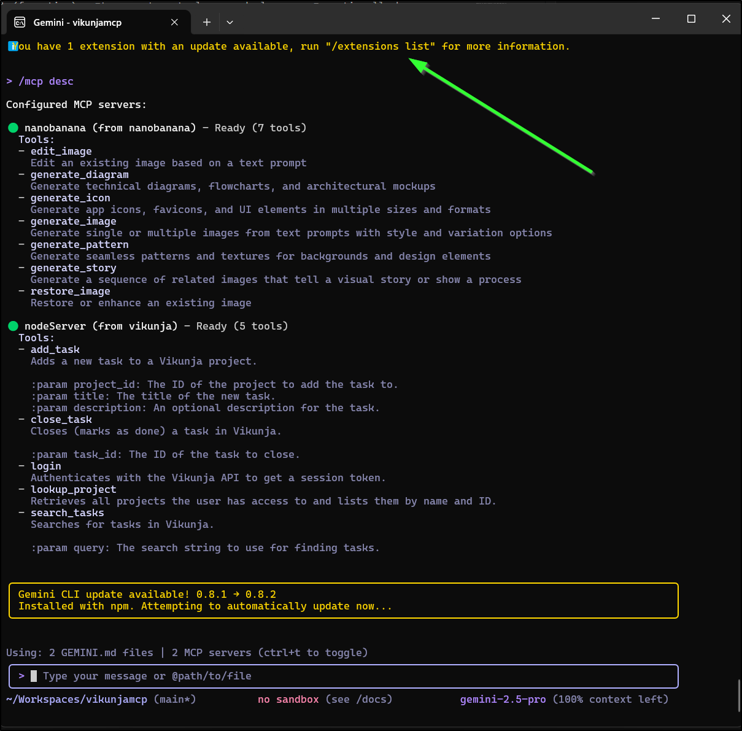Click the ~/Workspaces/vikunjamcp path label
The height and width of the screenshot is (731, 742).
[x=77, y=699]
